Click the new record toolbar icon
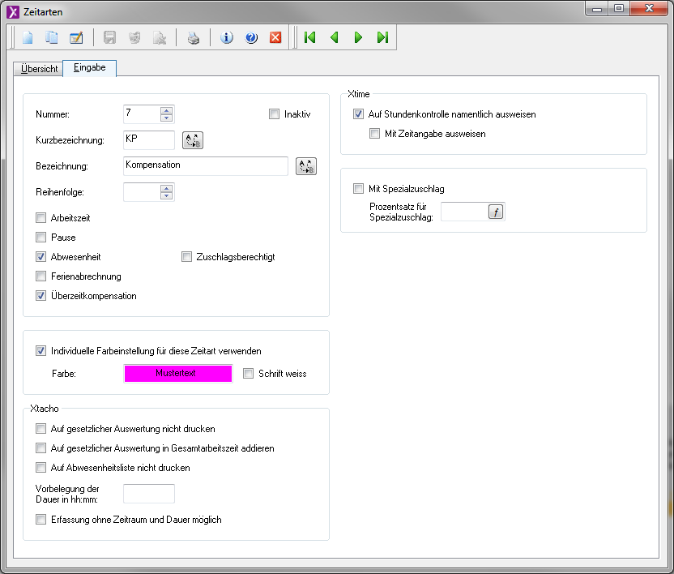Viewport: 674px width, 574px height. point(28,37)
